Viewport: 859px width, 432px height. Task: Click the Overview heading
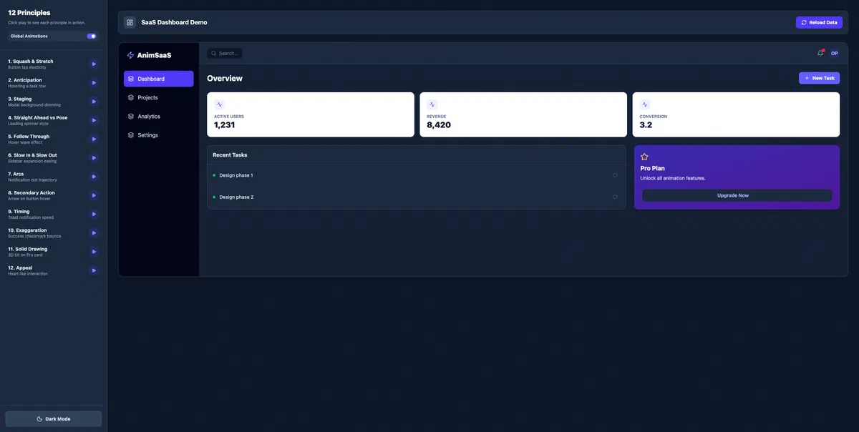click(x=225, y=78)
